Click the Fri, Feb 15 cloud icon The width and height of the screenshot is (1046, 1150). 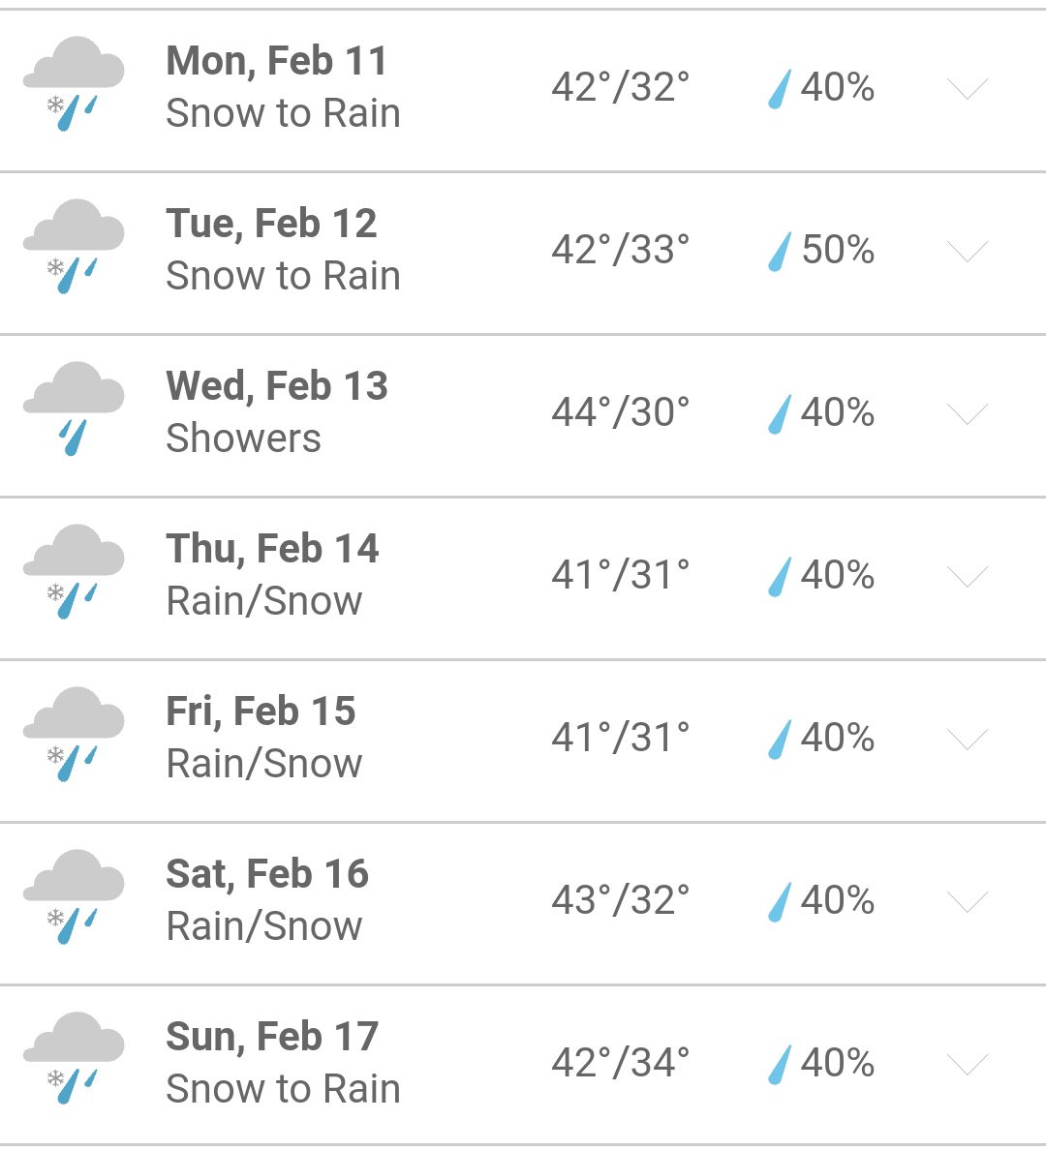pyautogui.click(x=74, y=734)
